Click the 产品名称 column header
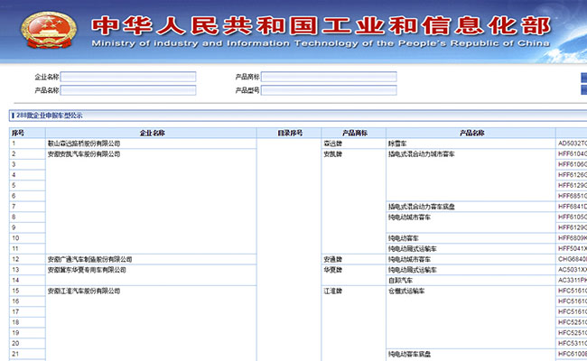The height and width of the screenshot is (361, 587). point(471,133)
